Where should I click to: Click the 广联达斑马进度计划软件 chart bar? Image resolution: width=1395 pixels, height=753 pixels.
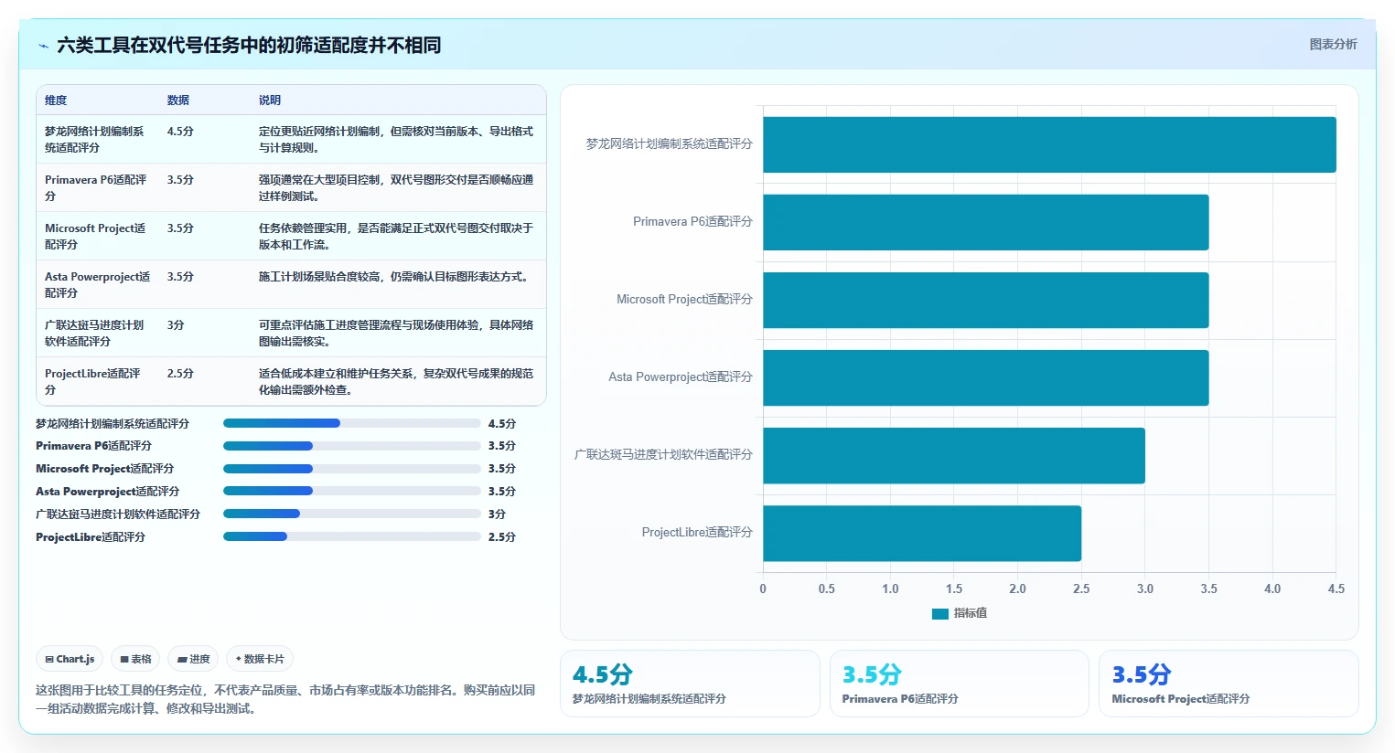[x=954, y=455]
